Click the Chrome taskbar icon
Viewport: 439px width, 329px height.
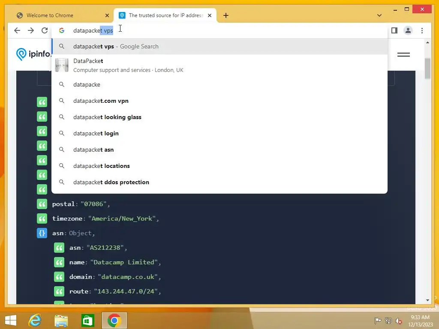(114, 320)
